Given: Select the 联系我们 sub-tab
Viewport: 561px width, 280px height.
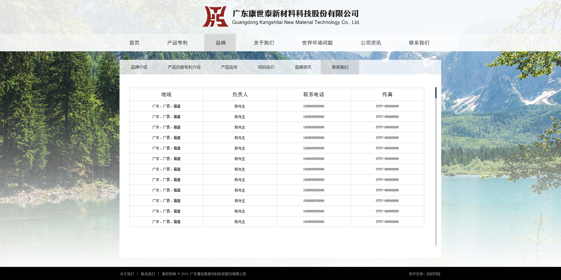Looking at the screenshot, I should [x=340, y=67].
